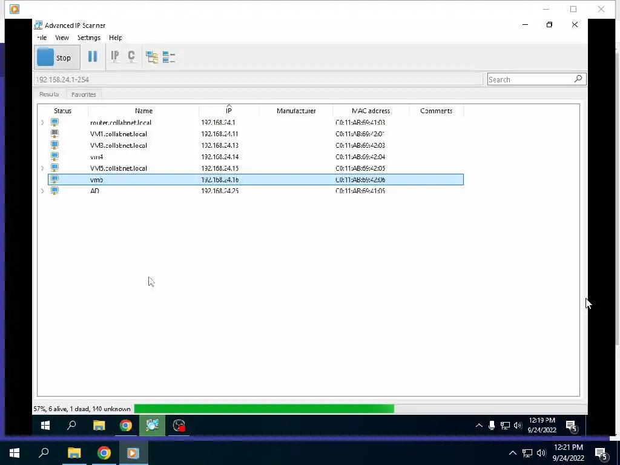
Task: Click the expand all tree icon
Action: pos(152,57)
